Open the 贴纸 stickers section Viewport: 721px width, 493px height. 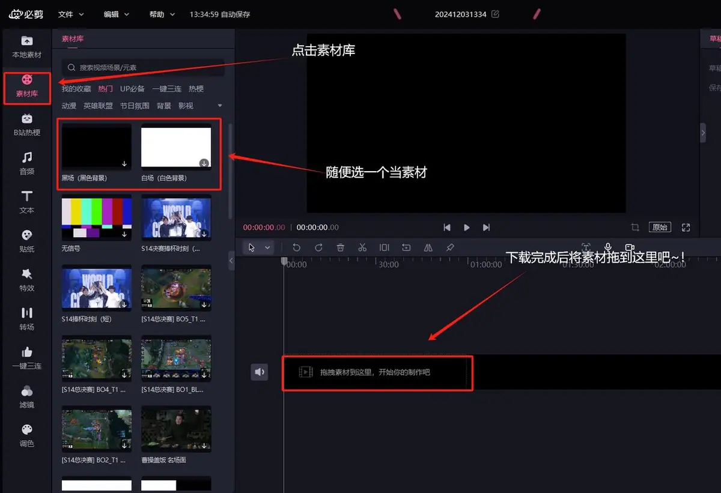[x=26, y=241]
